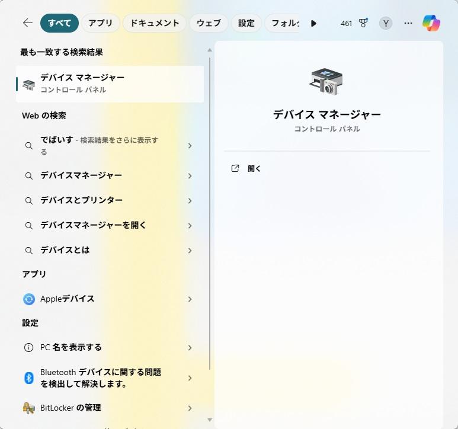Go back with the left arrow icon
The image size is (458, 429).
(x=28, y=23)
